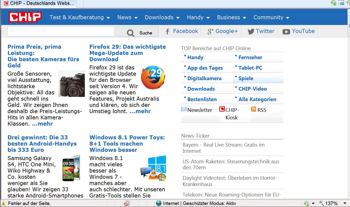Open the Bestenlisten category link
The height and width of the screenshot is (207, 350).
click(x=202, y=99)
